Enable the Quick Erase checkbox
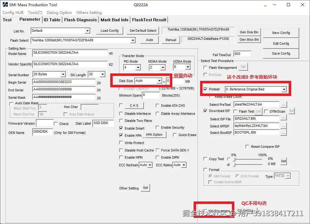Viewport: 310px width, 224px height. click(175, 135)
